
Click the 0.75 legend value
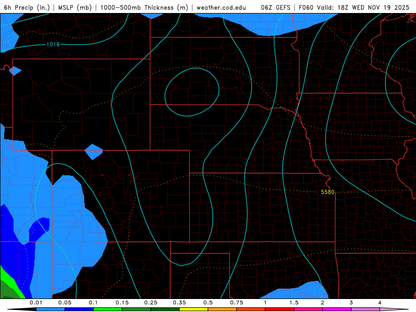(237, 303)
